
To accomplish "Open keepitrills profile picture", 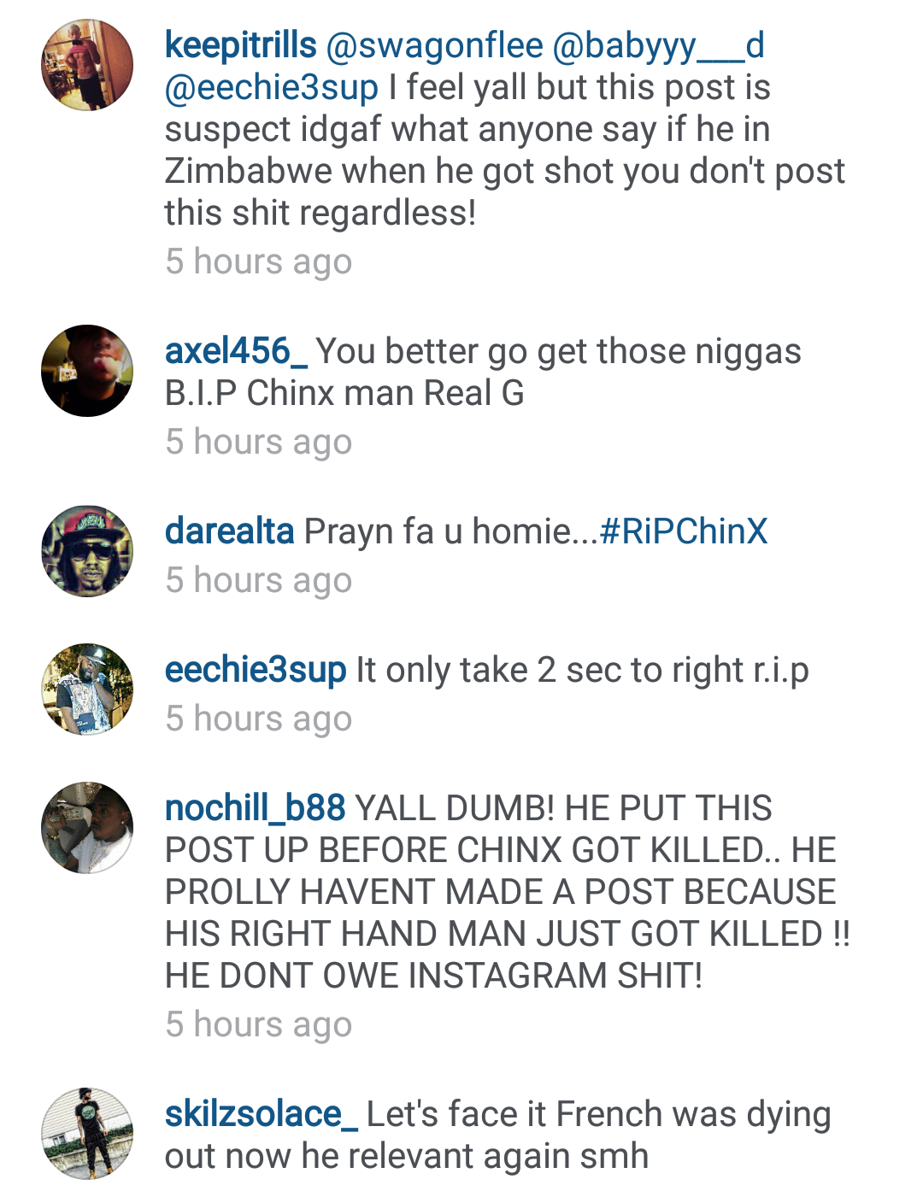I will click(87, 65).
